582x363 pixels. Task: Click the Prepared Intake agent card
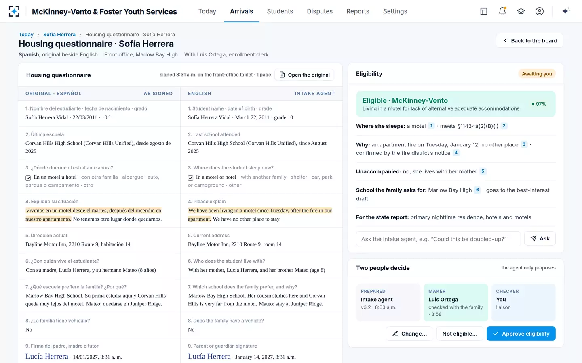pos(388,302)
